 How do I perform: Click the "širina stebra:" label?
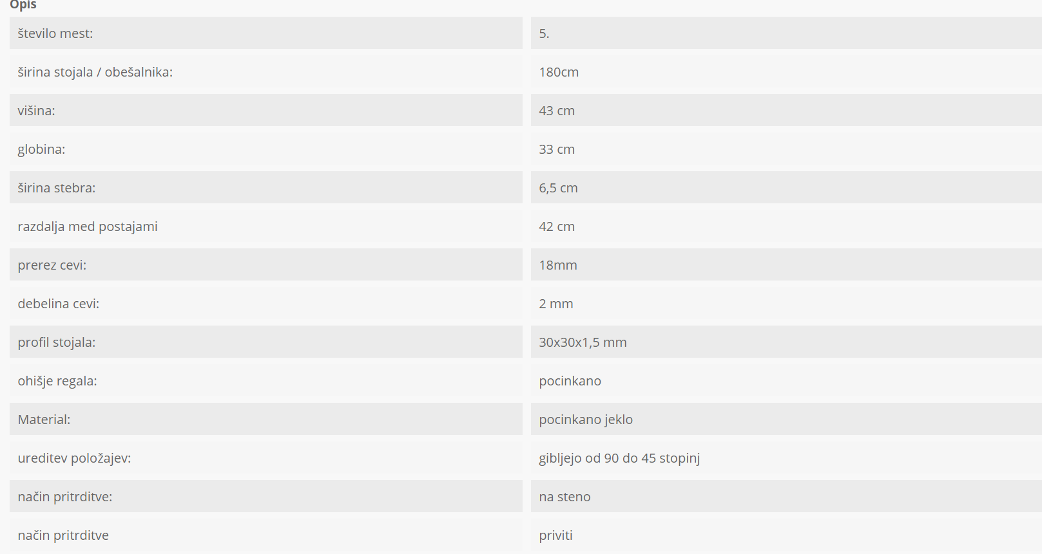click(x=57, y=188)
